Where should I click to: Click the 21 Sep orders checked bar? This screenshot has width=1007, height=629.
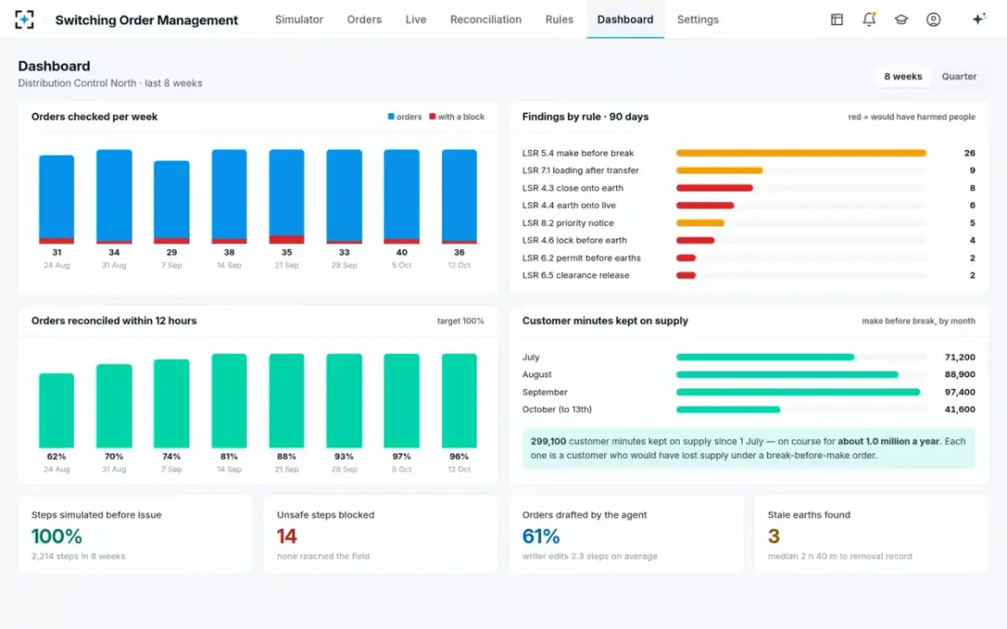pos(287,197)
